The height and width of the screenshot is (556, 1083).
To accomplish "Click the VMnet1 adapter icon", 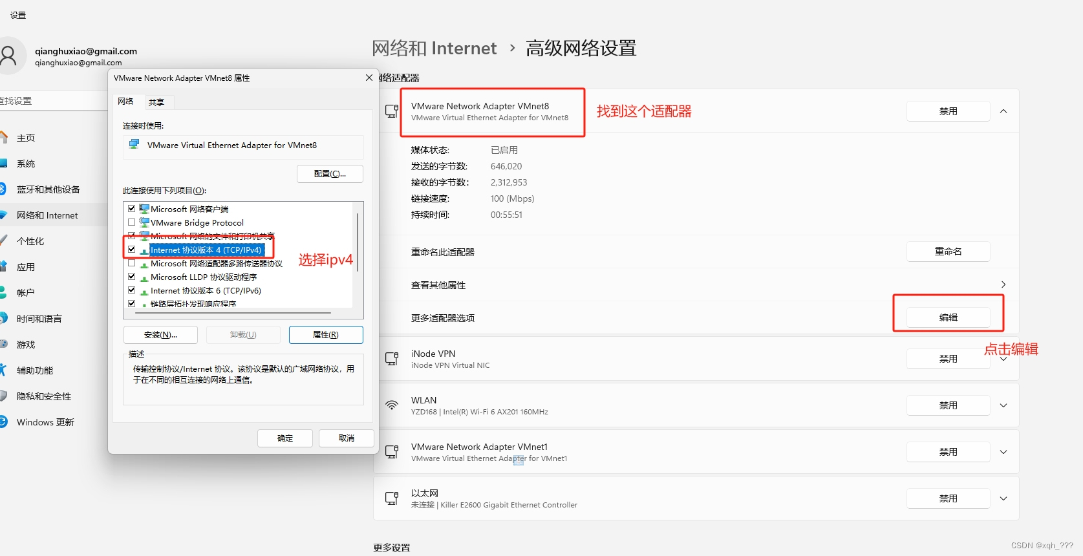I will [392, 452].
